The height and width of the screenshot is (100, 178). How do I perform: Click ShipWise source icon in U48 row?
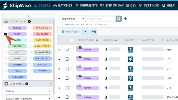[130, 78]
